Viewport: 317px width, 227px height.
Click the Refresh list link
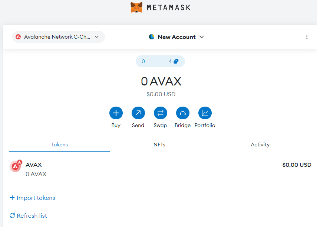pyautogui.click(x=28, y=215)
